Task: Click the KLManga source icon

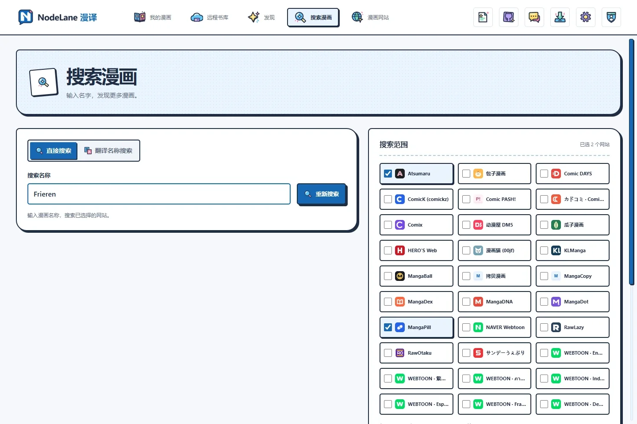Action: point(556,250)
